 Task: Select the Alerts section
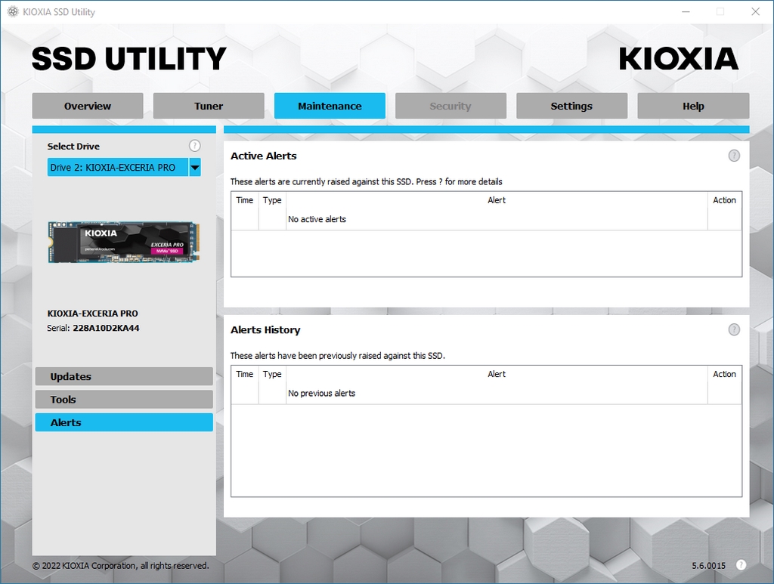(124, 423)
